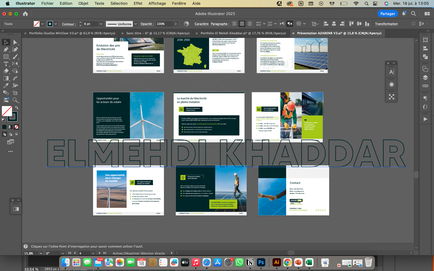
Task: Toggle right-to-left paragraph direction
Action: click(x=290, y=24)
